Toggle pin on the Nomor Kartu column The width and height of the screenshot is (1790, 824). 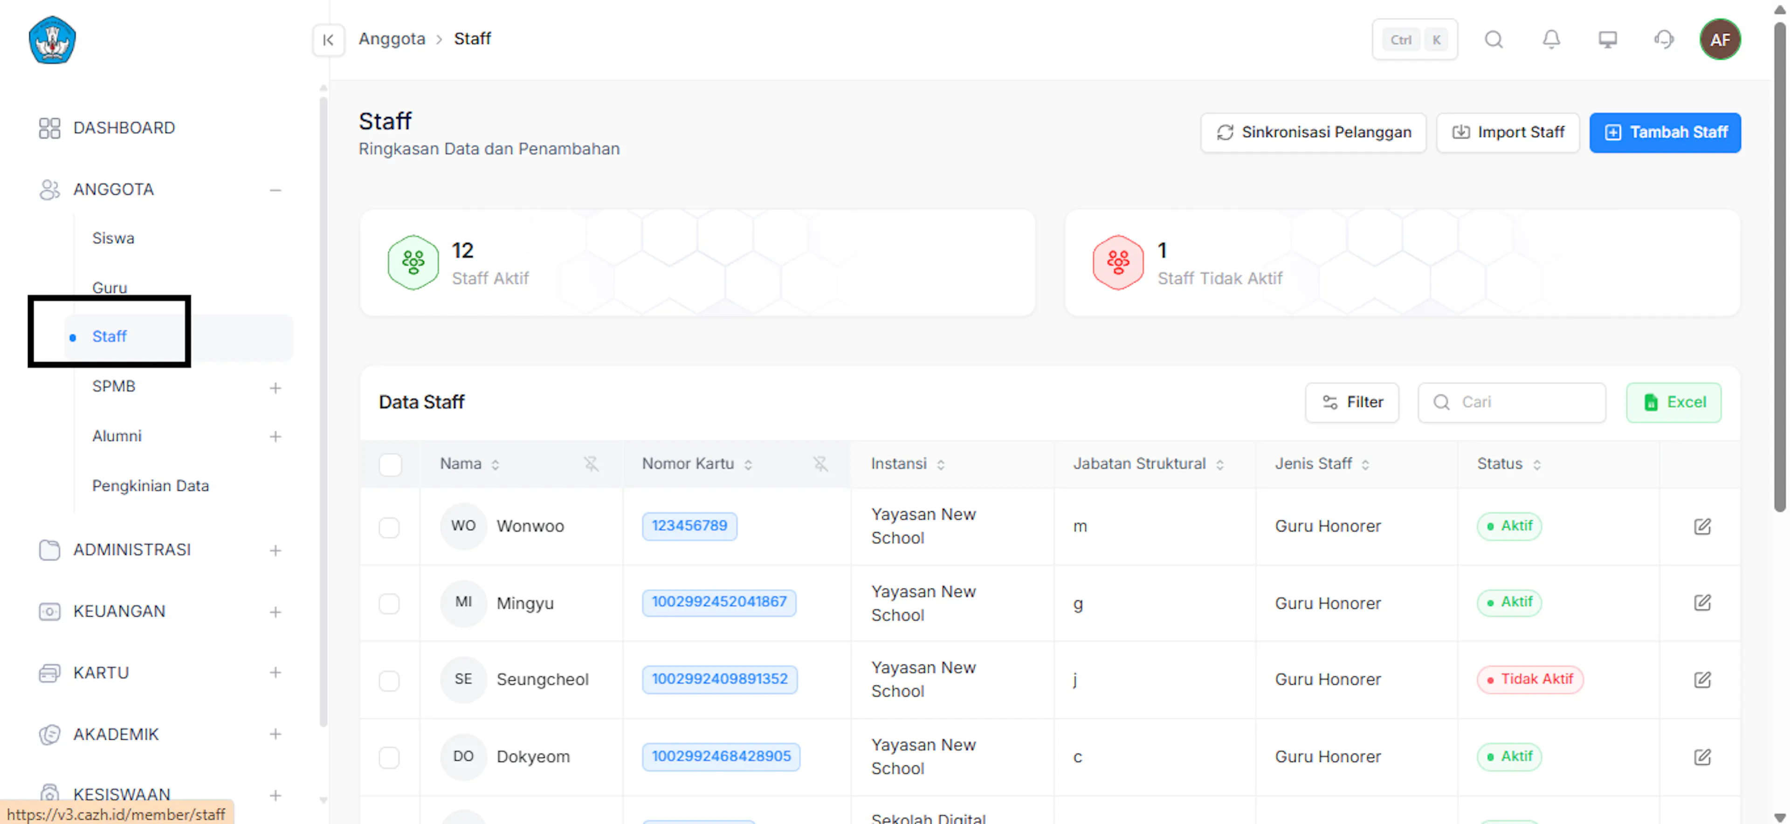point(820,464)
